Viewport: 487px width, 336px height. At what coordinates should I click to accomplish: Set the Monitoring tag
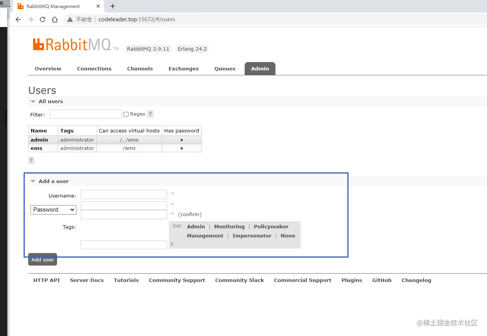pos(229,227)
